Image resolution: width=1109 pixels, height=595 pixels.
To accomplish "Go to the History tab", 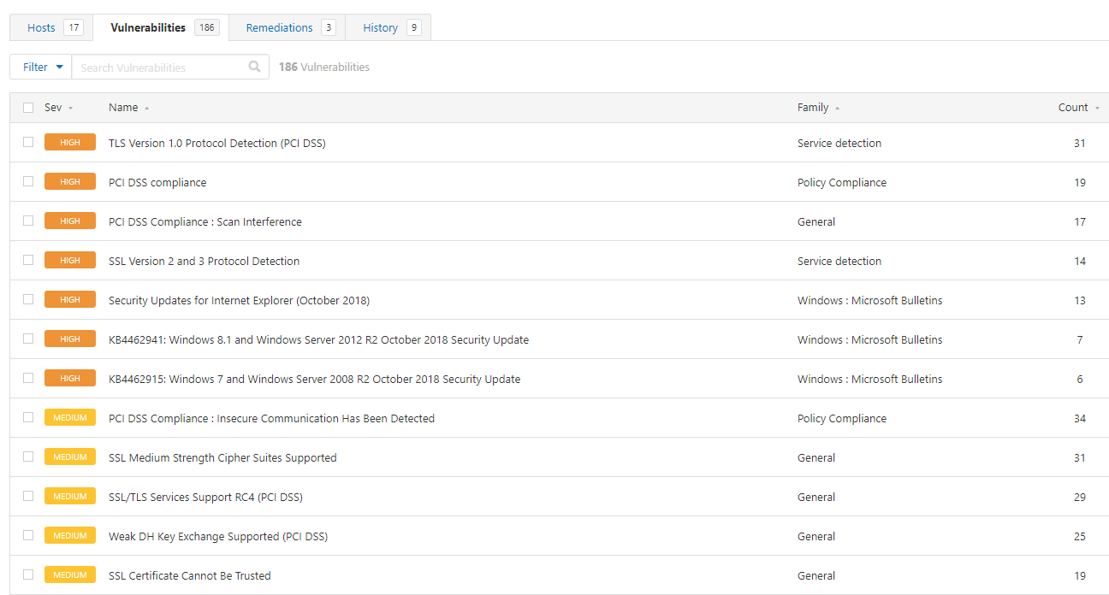I will 380,27.
